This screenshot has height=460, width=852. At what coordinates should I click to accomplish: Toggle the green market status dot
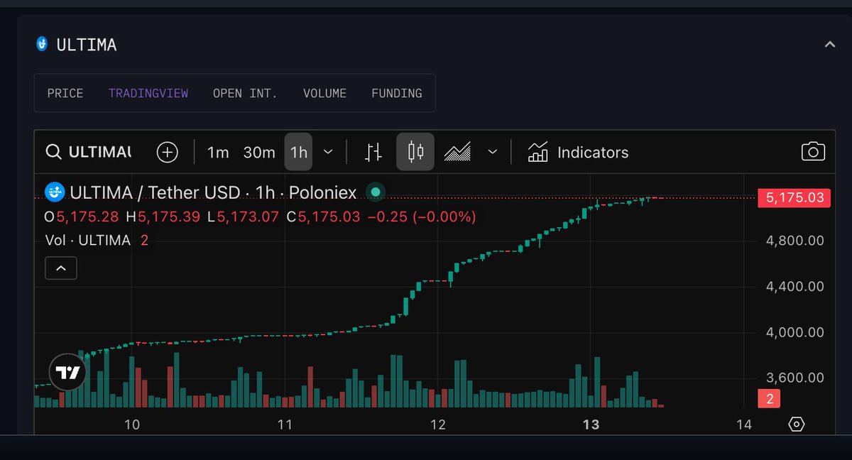[x=375, y=192]
